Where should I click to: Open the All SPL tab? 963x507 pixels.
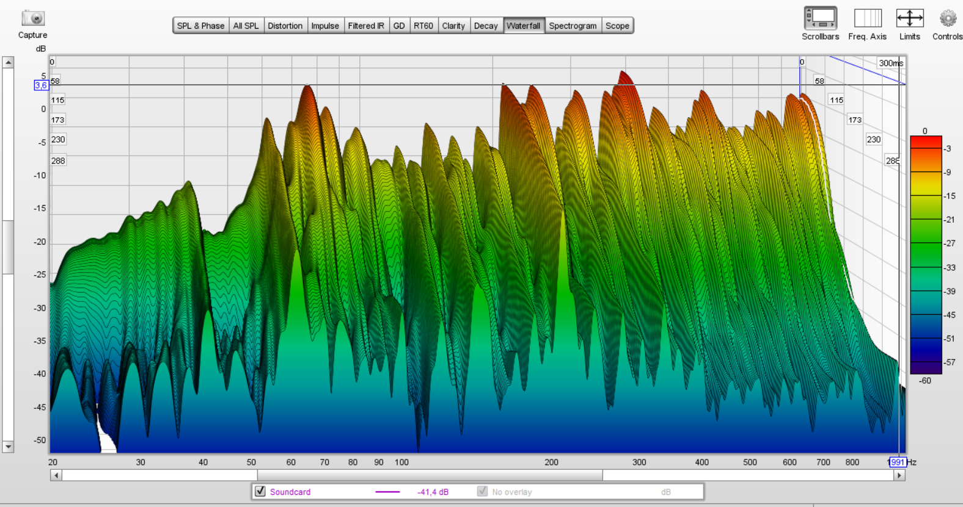[x=246, y=26]
